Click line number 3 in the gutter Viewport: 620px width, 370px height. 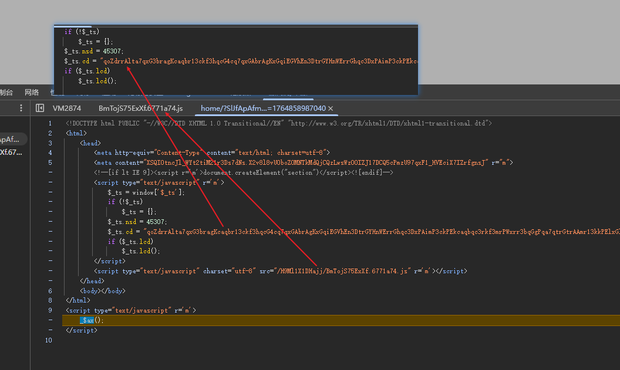[x=50, y=143]
